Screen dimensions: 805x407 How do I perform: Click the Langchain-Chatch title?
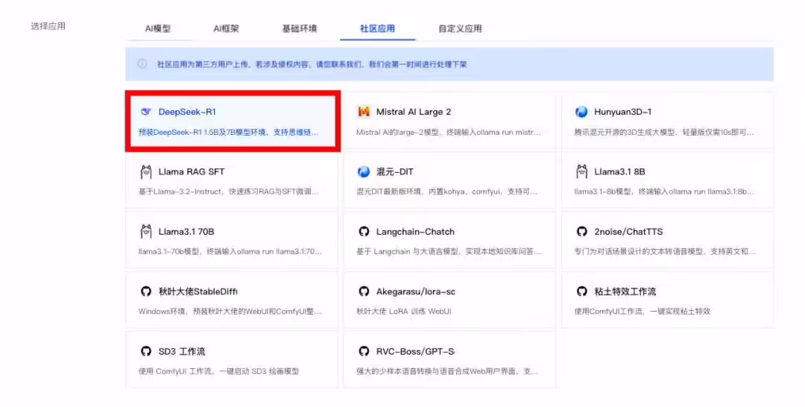[415, 232]
